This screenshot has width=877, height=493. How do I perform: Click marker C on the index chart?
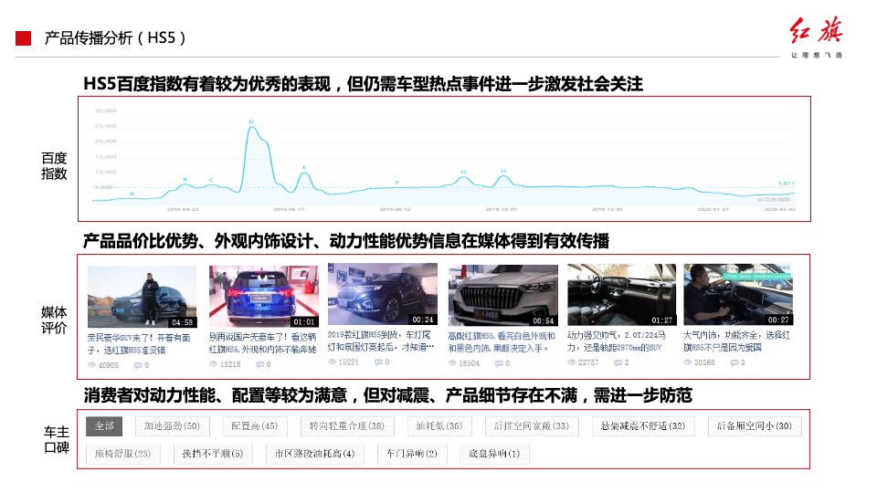click(x=211, y=180)
